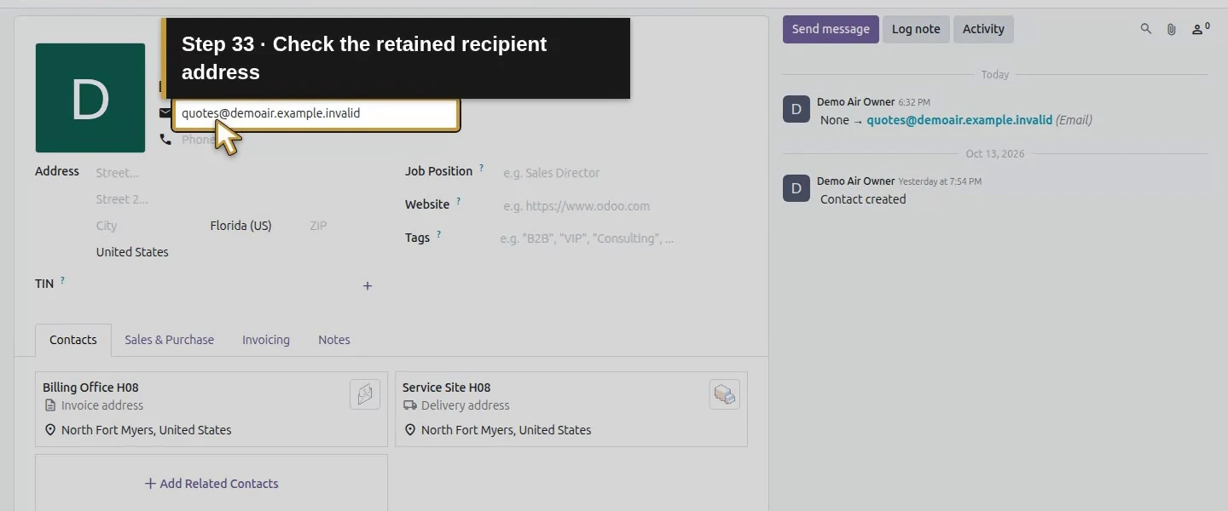Open the Tags selection field
This screenshot has width=1228, height=511.
(x=623, y=238)
